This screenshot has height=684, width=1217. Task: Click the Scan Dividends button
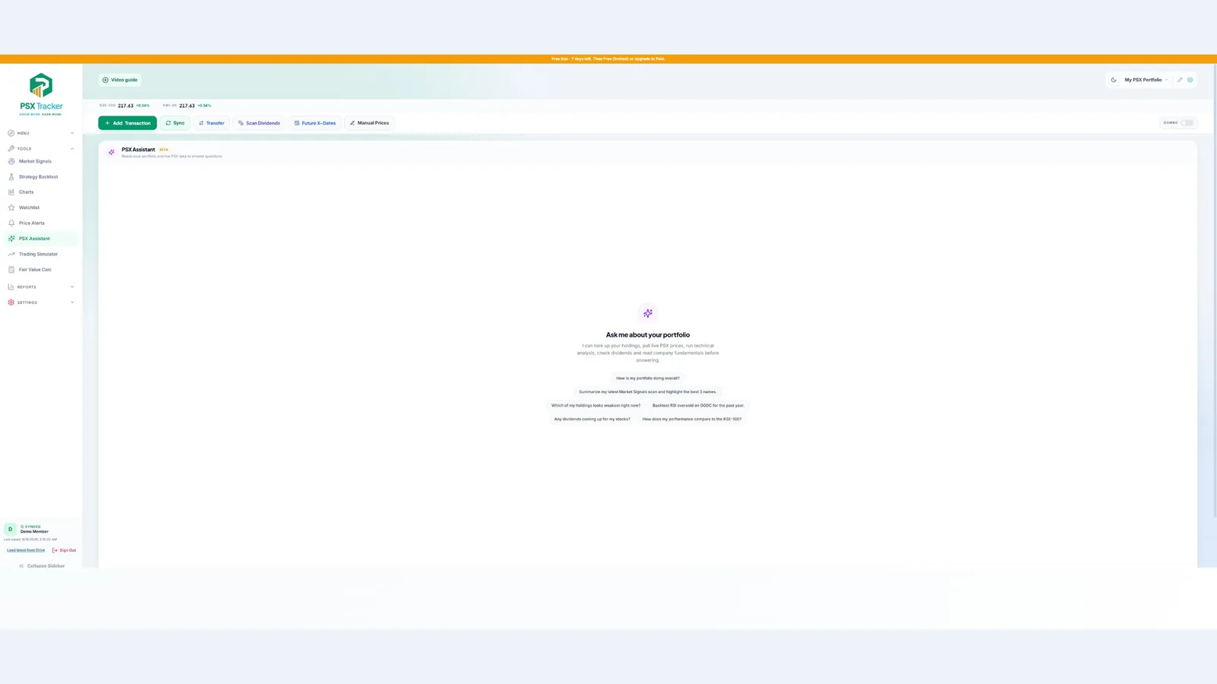click(259, 123)
